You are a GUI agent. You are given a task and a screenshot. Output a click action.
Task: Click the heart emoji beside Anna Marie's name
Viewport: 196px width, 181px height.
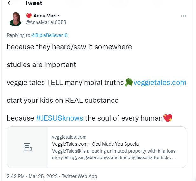click(x=29, y=16)
